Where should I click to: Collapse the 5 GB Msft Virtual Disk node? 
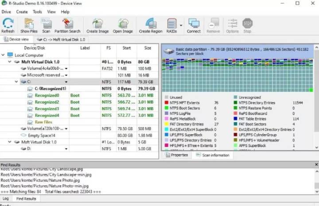click(10, 142)
